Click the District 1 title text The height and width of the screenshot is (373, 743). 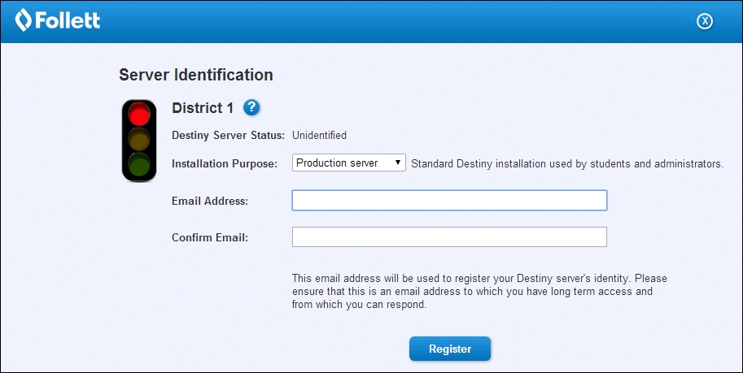(x=203, y=108)
